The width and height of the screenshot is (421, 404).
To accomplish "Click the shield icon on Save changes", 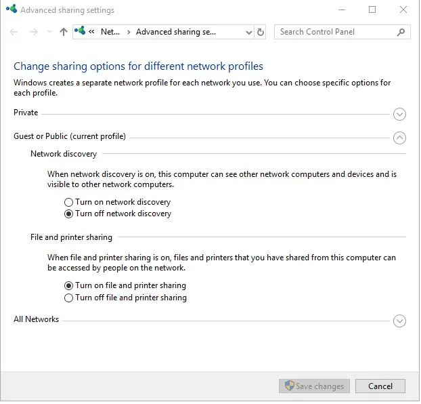I will [290, 386].
